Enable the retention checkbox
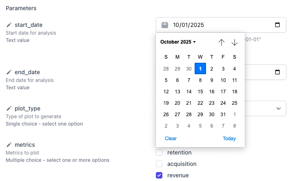Screen dimensions: 306x181 [160, 152]
